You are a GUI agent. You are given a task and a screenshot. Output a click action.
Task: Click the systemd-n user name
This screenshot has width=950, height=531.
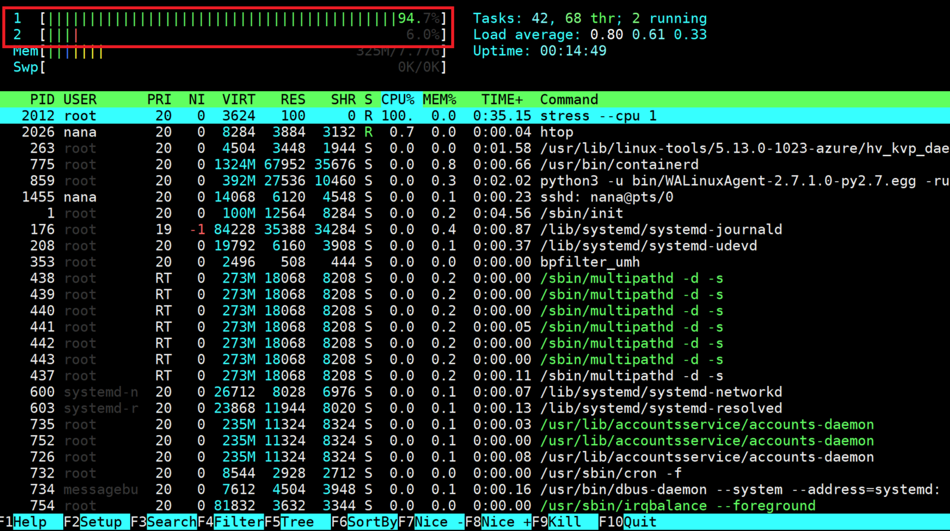(101, 392)
